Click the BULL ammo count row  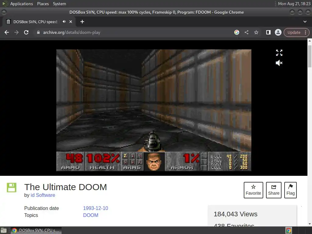[x=229, y=156]
